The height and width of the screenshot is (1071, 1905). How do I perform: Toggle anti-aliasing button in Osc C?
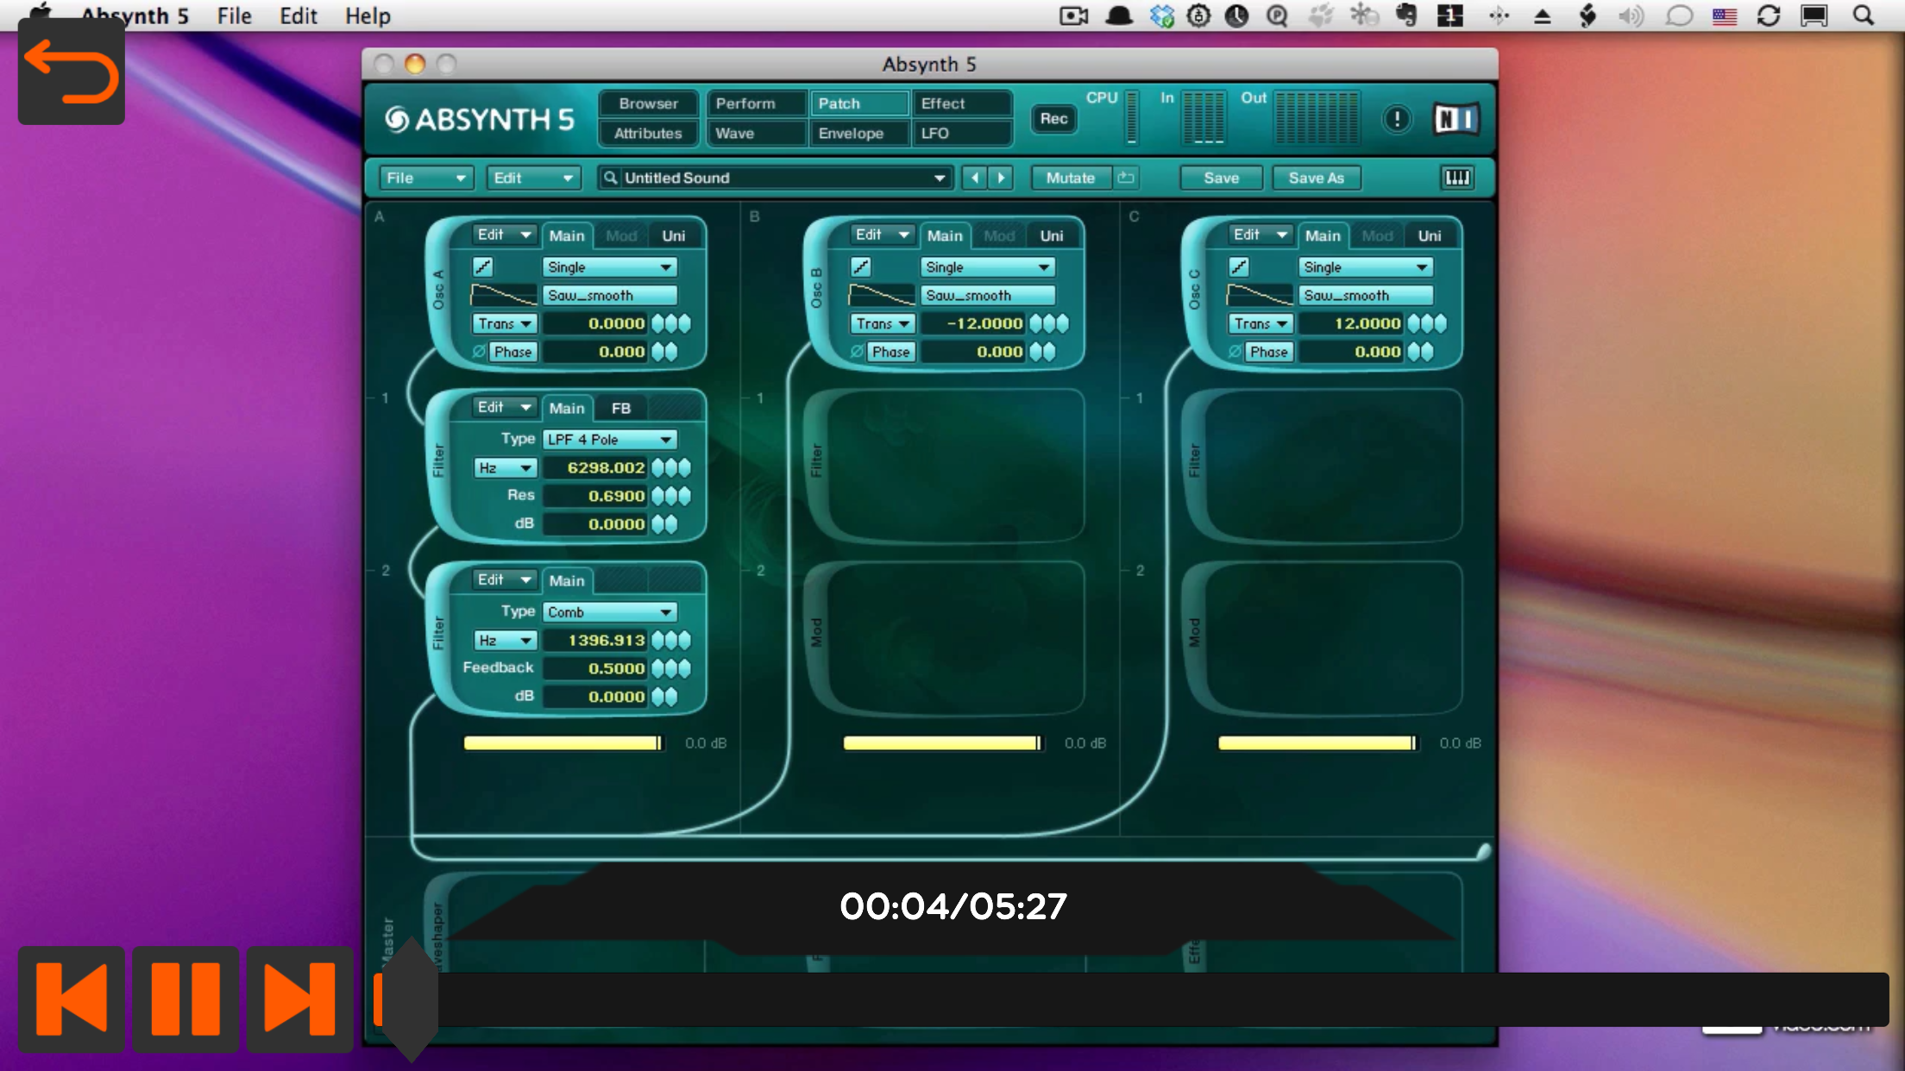point(1238,267)
